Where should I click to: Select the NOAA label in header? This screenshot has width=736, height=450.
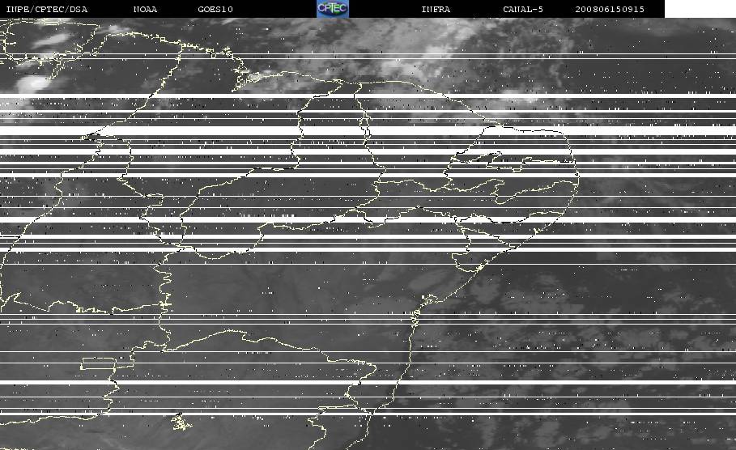(x=145, y=9)
